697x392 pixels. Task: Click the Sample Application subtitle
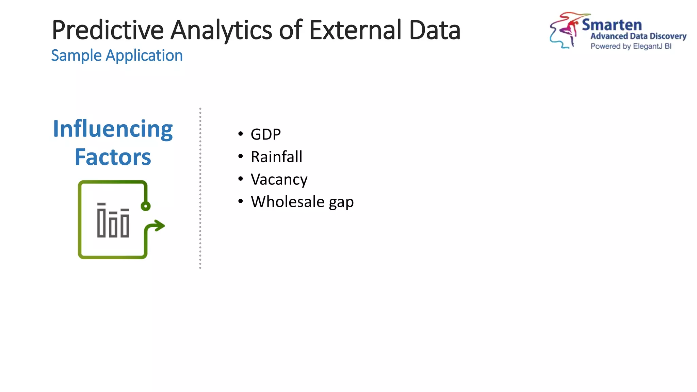pyautogui.click(x=117, y=55)
